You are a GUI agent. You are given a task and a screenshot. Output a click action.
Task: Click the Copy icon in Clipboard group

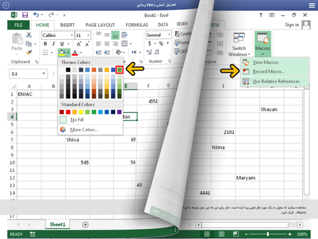point(29,44)
